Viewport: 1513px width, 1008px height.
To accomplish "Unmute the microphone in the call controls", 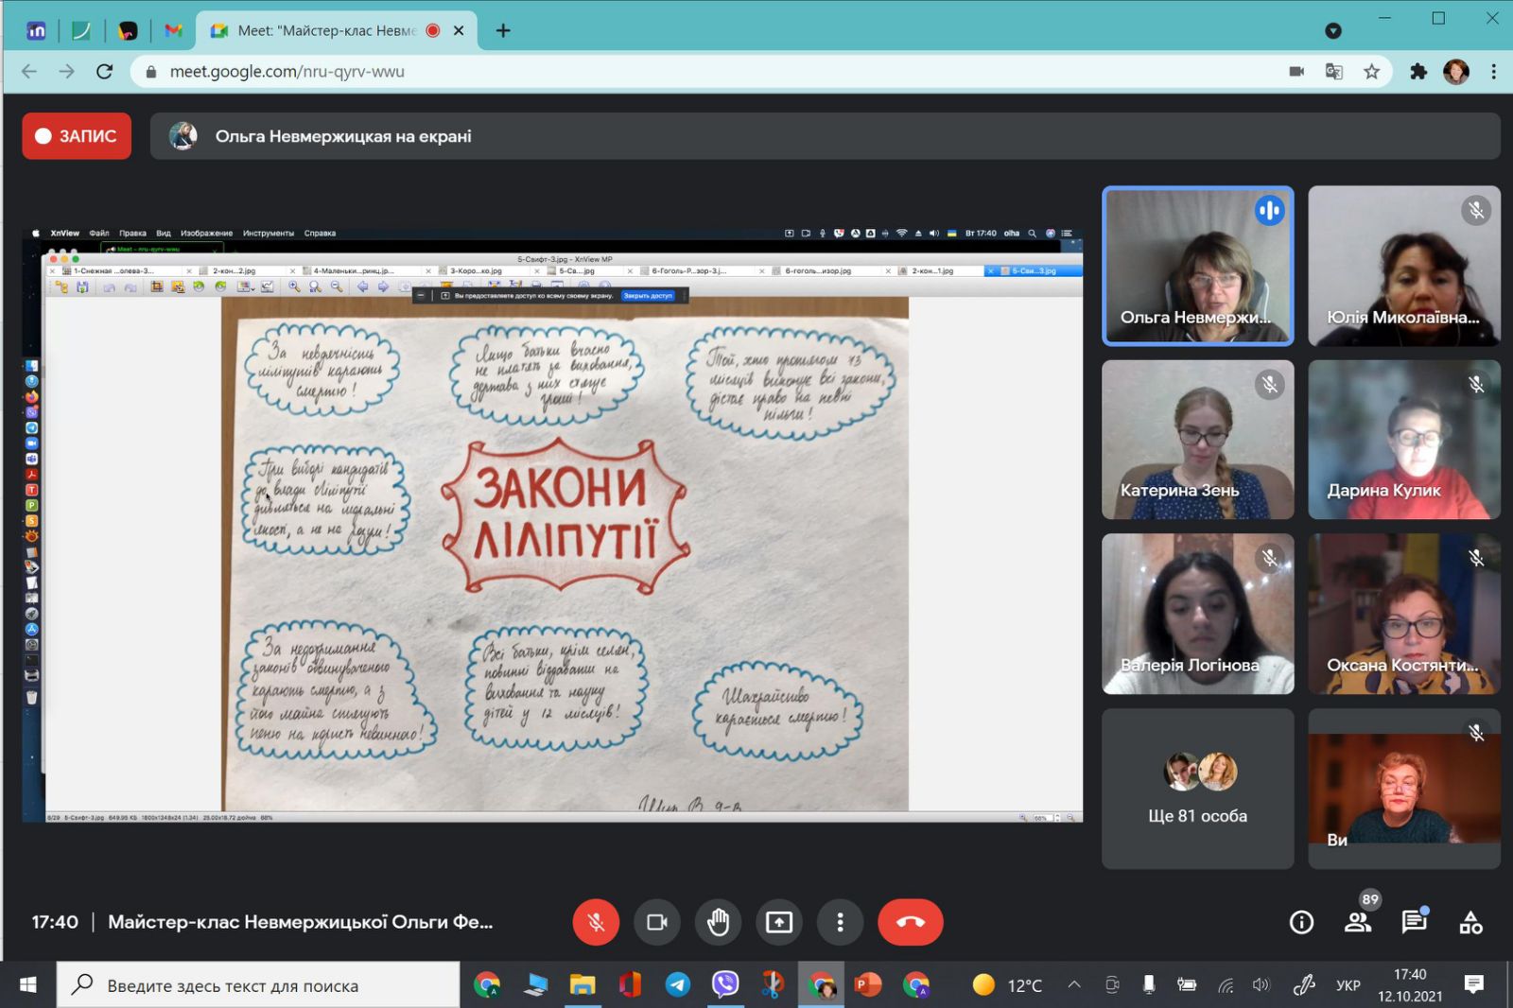I will (596, 922).
